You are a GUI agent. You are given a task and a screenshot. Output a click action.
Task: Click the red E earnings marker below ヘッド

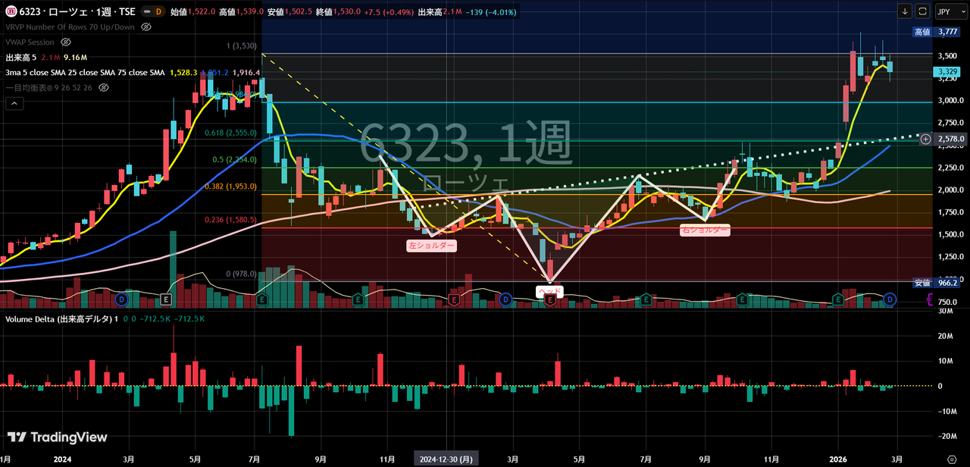tap(550, 300)
